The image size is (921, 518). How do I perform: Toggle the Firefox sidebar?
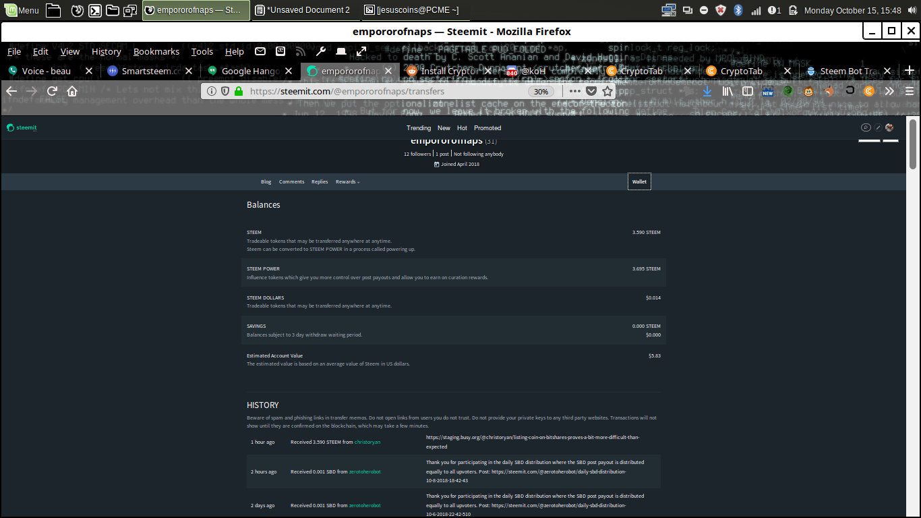point(748,91)
